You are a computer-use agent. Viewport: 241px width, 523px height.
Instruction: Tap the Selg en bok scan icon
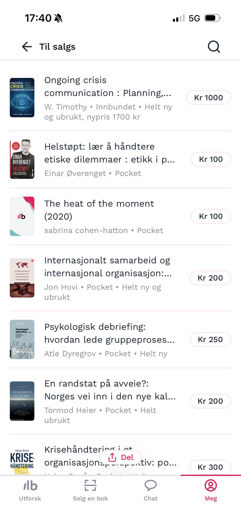[90, 486]
